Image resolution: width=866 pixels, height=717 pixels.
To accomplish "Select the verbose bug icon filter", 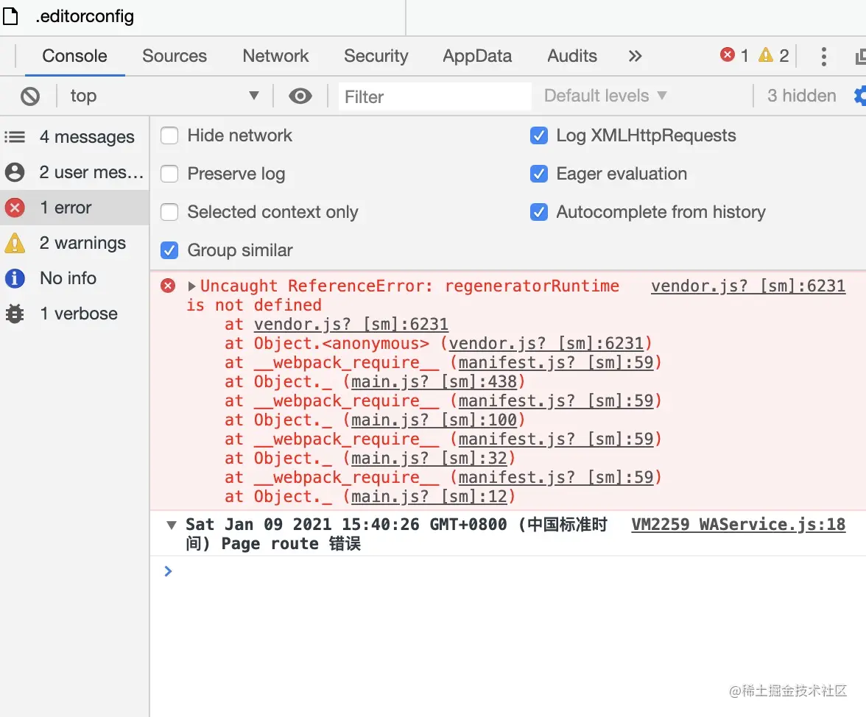I will click(15, 314).
